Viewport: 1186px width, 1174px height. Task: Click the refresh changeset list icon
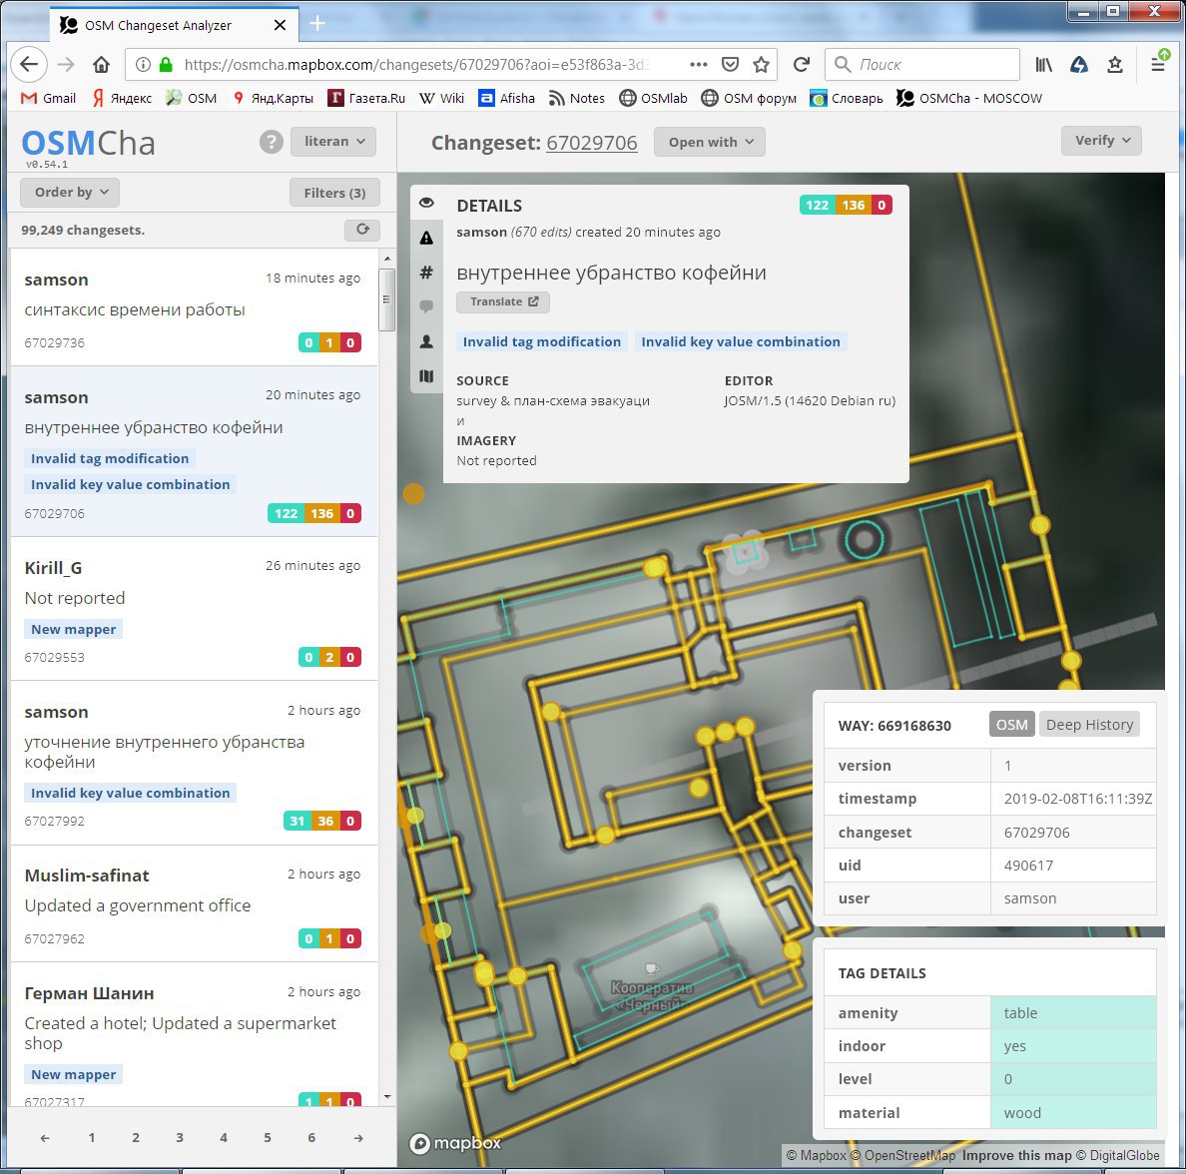pos(362,230)
